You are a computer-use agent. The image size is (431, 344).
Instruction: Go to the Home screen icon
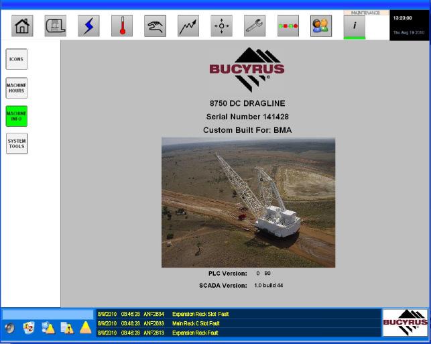22,26
